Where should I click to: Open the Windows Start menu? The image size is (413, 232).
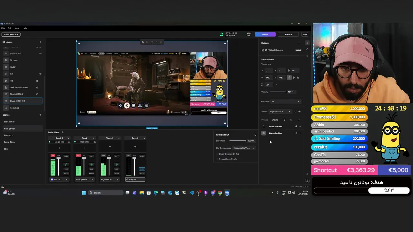tap(84, 193)
